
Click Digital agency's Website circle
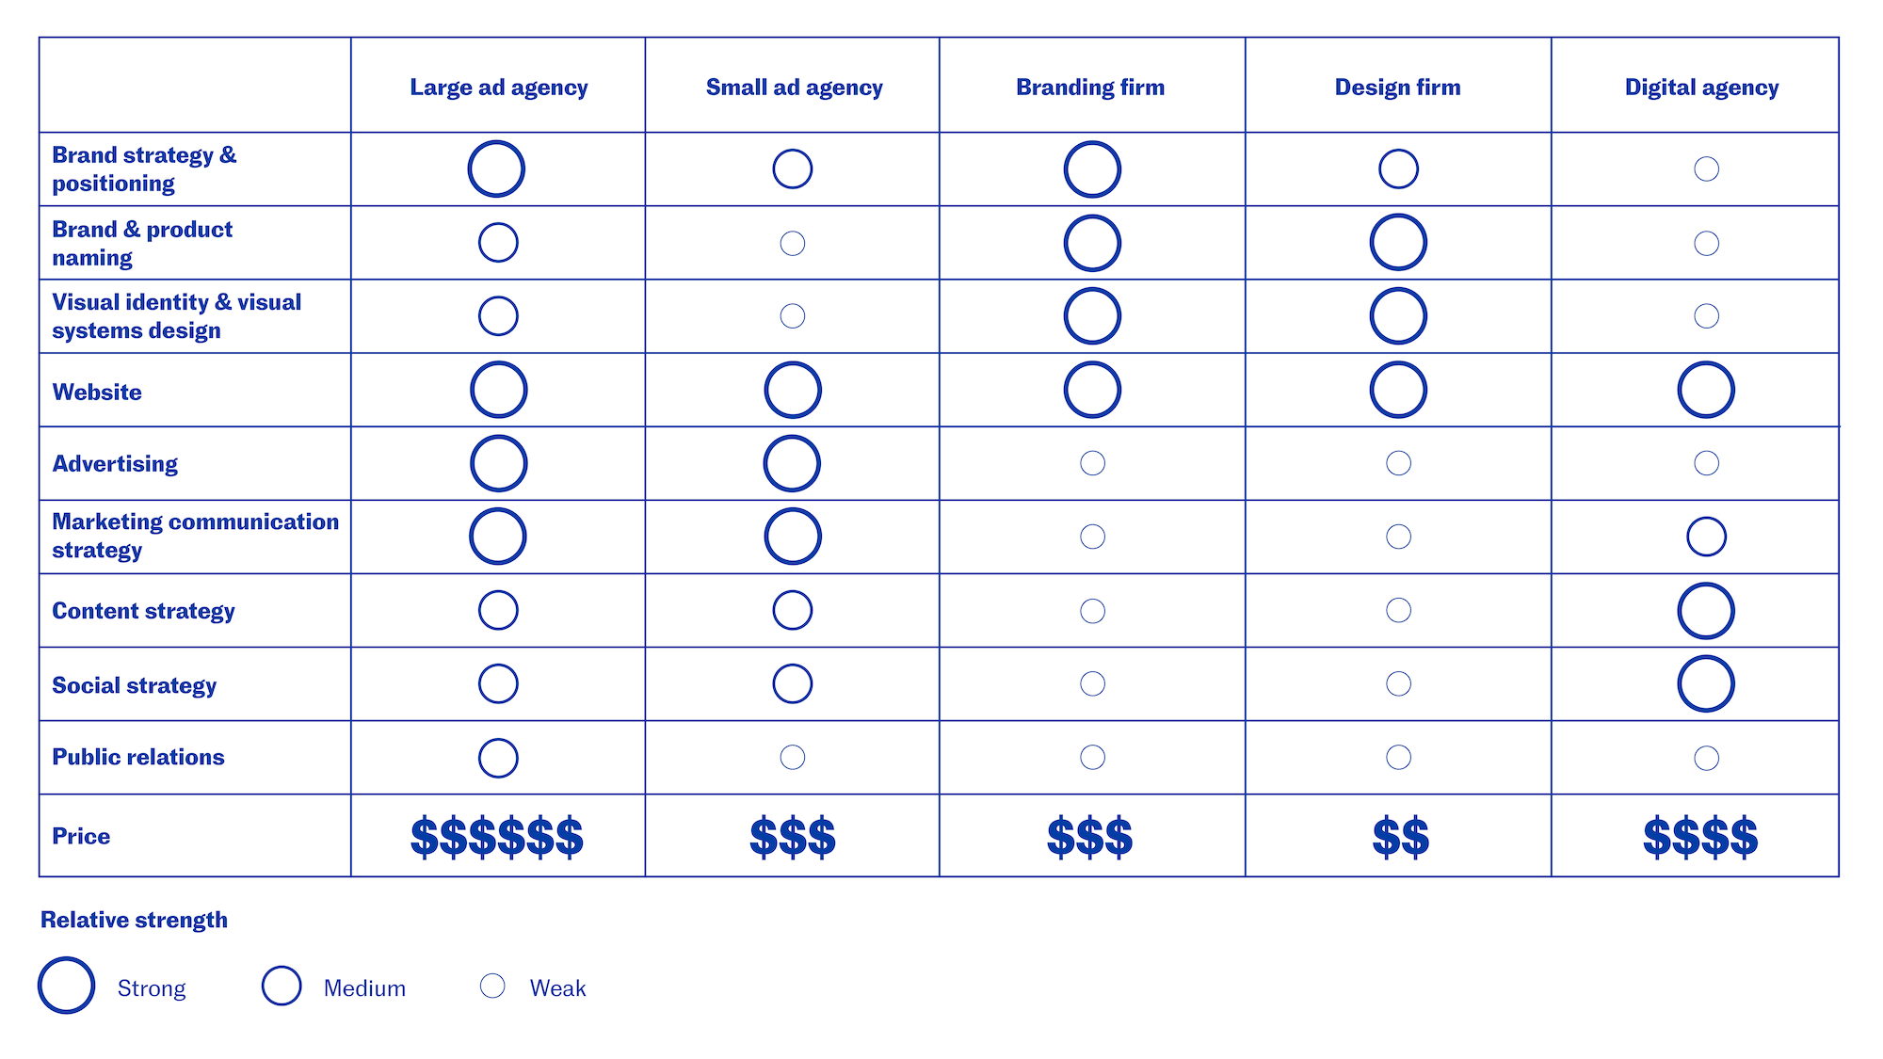click(1705, 390)
